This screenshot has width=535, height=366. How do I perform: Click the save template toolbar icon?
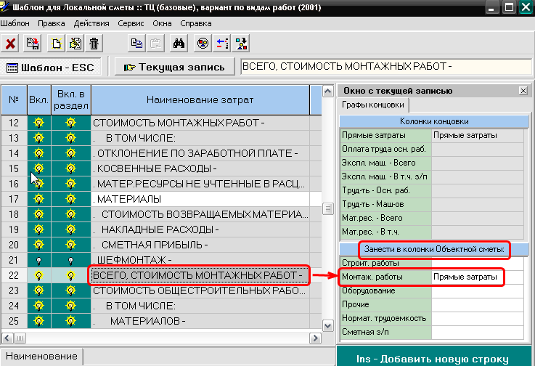coord(32,44)
